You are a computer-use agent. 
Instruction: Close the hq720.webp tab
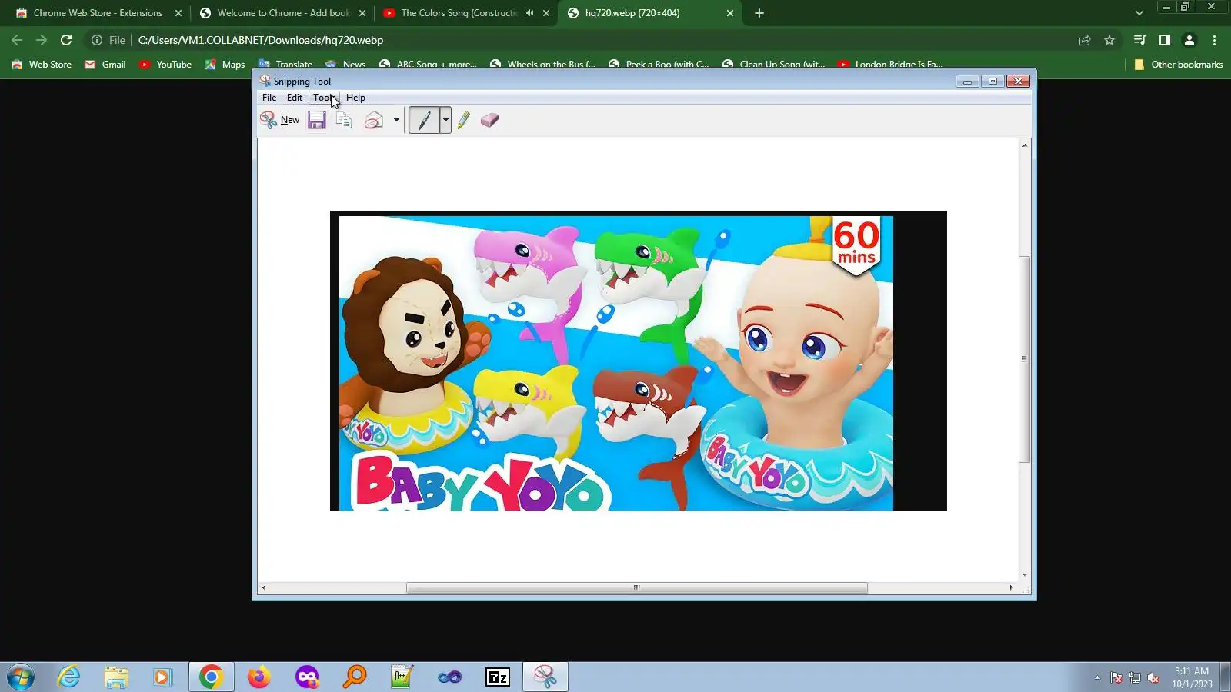[x=730, y=13]
